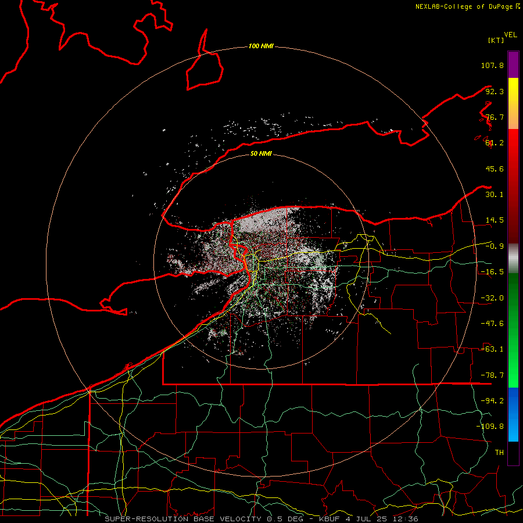Click the "VEL" legend title

[510, 35]
